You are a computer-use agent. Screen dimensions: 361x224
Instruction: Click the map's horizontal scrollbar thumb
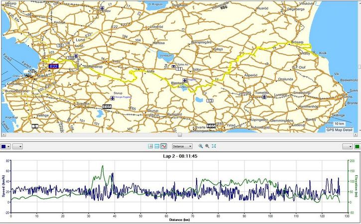(x=179, y=134)
